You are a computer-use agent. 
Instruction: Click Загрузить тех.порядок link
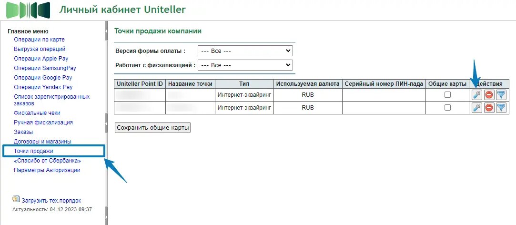pyautogui.click(x=51, y=201)
